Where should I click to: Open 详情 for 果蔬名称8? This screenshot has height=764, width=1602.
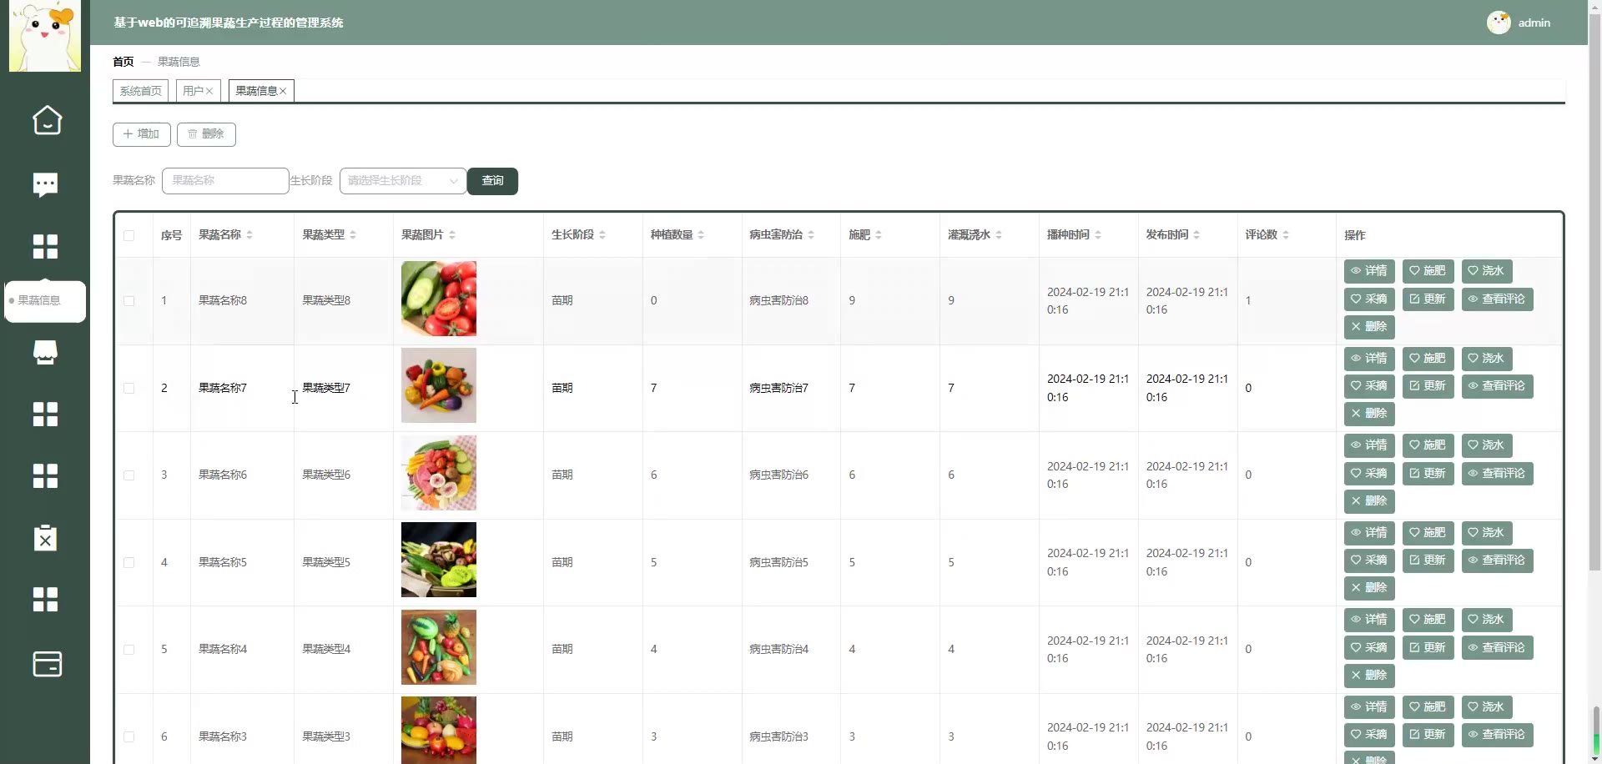[1369, 271]
